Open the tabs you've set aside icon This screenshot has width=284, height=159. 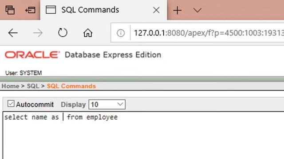(x=10, y=10)
